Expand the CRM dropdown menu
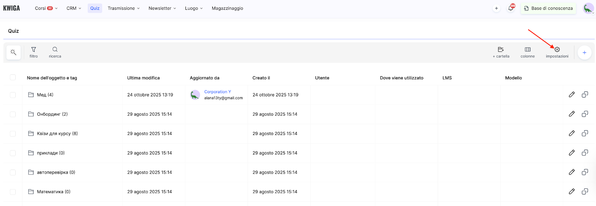Viewport: 596px width, 206px height. [x=74, y=8]
